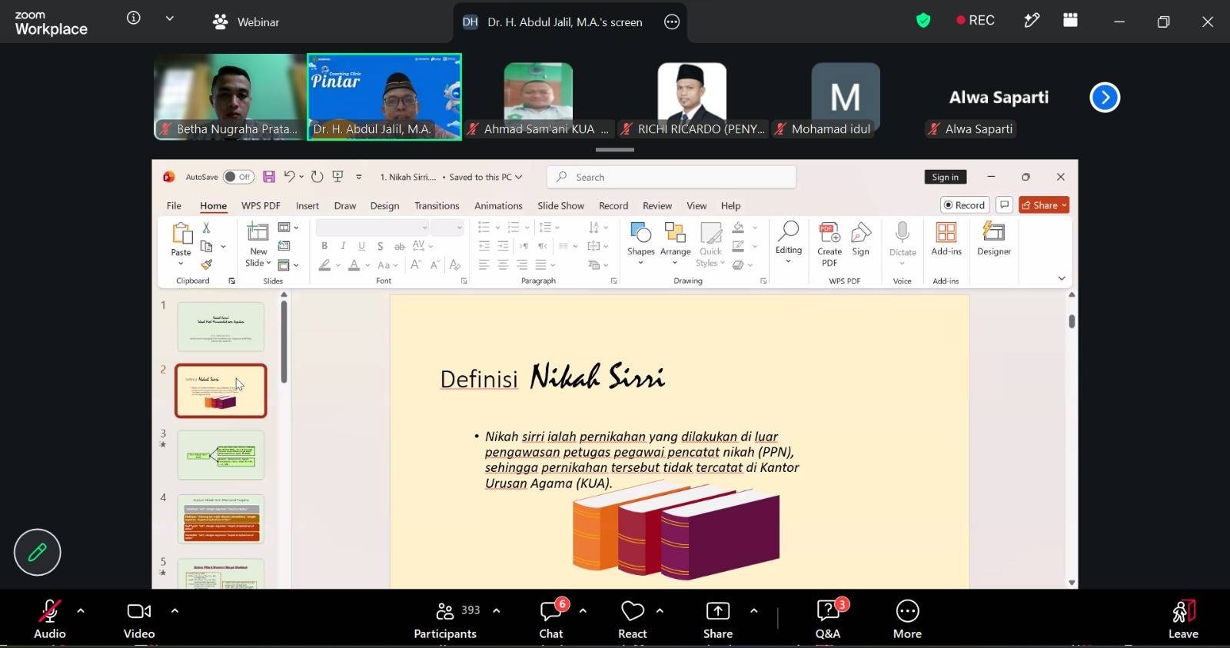Open the font size combo box
The image size is (1230, 648).
click(x=447, y=228)
